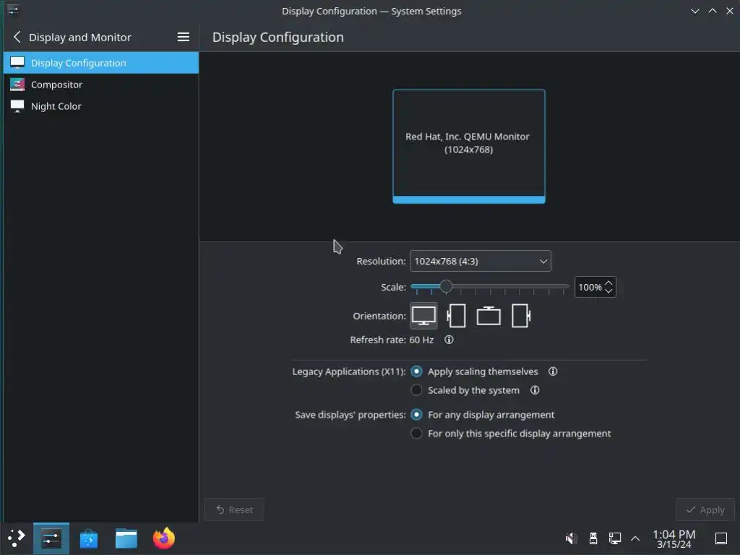Show info for Scaled by the system
The width and height of the screenshot is (740, 555).
[535, 390]
